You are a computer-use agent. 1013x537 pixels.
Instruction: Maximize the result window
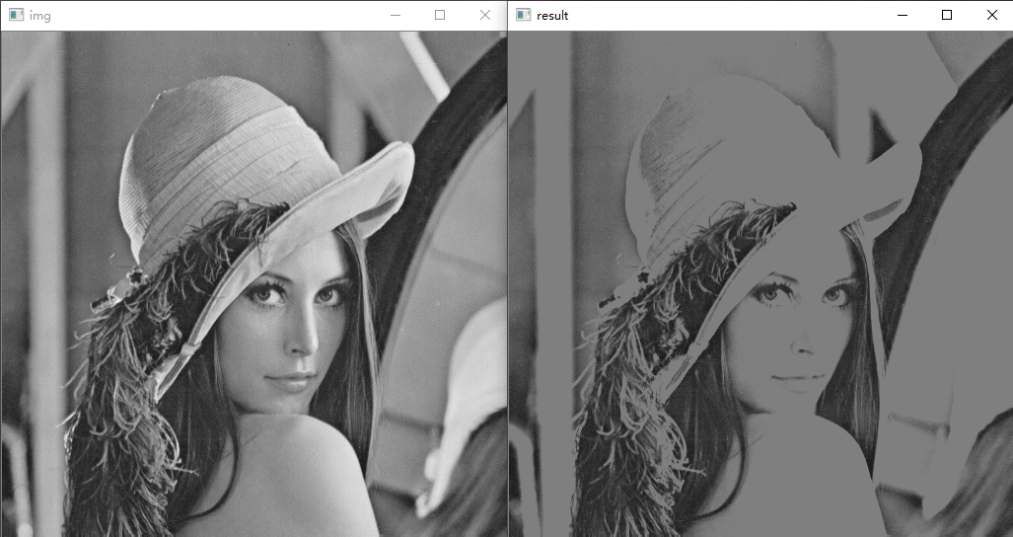947,15
